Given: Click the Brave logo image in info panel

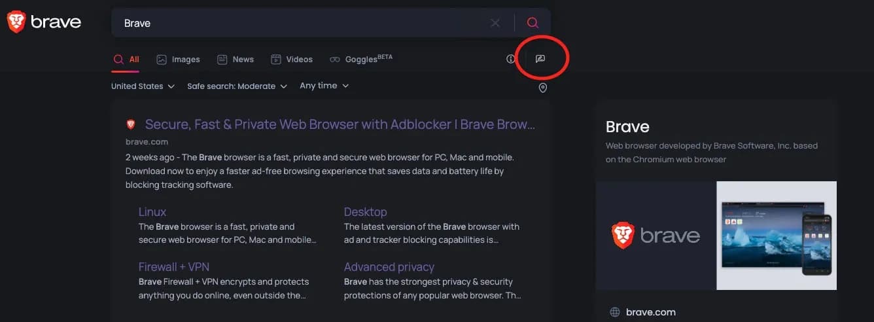Looking at the screenshot, I should pos(656,236).
